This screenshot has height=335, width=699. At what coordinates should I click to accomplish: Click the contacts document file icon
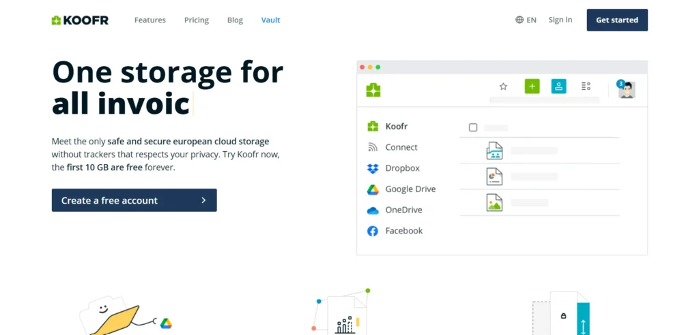point(494,150)
